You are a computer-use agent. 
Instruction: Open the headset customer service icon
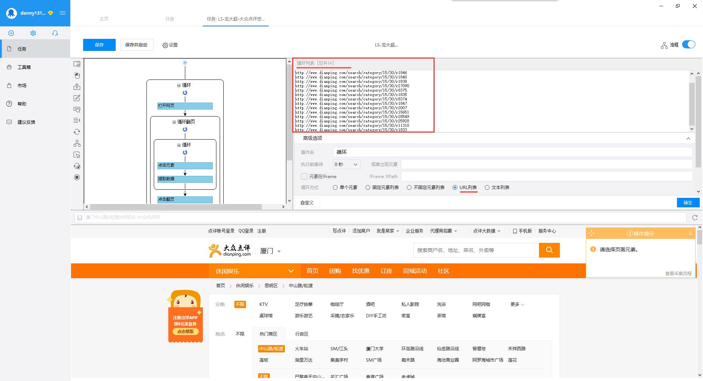click(55, 33)
